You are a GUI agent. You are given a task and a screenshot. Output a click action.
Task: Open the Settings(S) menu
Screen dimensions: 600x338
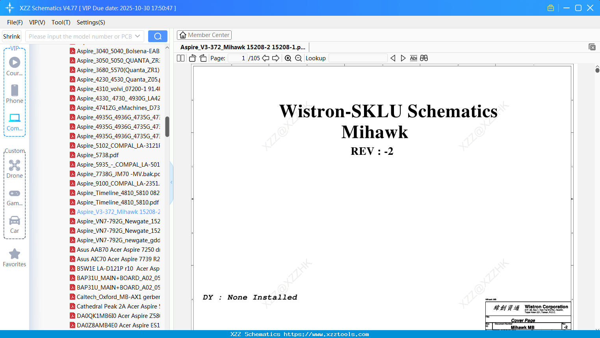(91, 22)
